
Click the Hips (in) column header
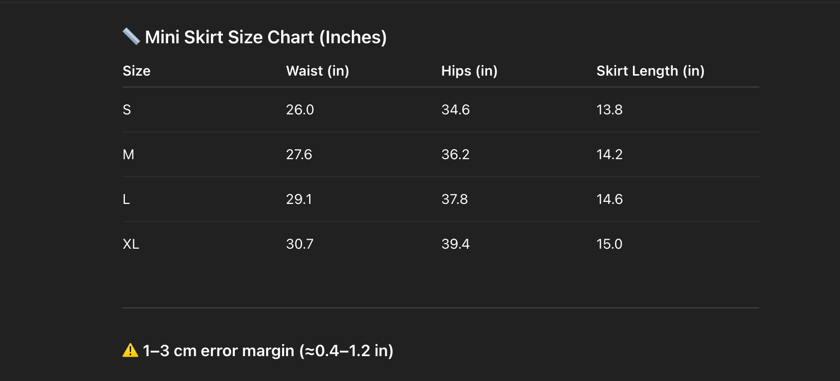[469, 71]
